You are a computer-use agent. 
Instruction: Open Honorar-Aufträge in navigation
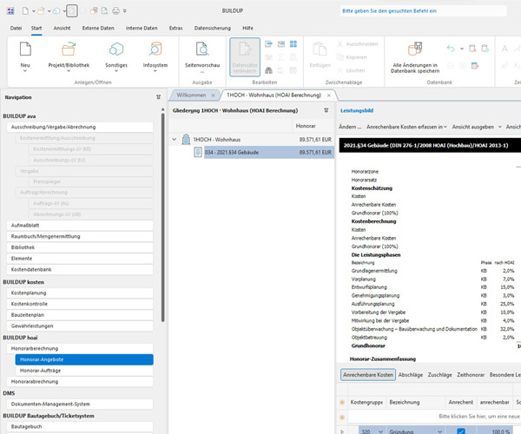click(84, 371)
